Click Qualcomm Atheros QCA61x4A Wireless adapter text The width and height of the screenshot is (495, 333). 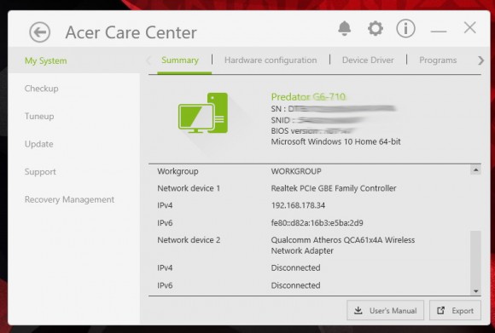(x=343, y=245)
